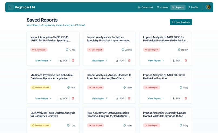The height and width of the screenshot is (133, 218).
Task: View Report for NCD 2036 Geriatrics analysis
Action: pos(156,61)
